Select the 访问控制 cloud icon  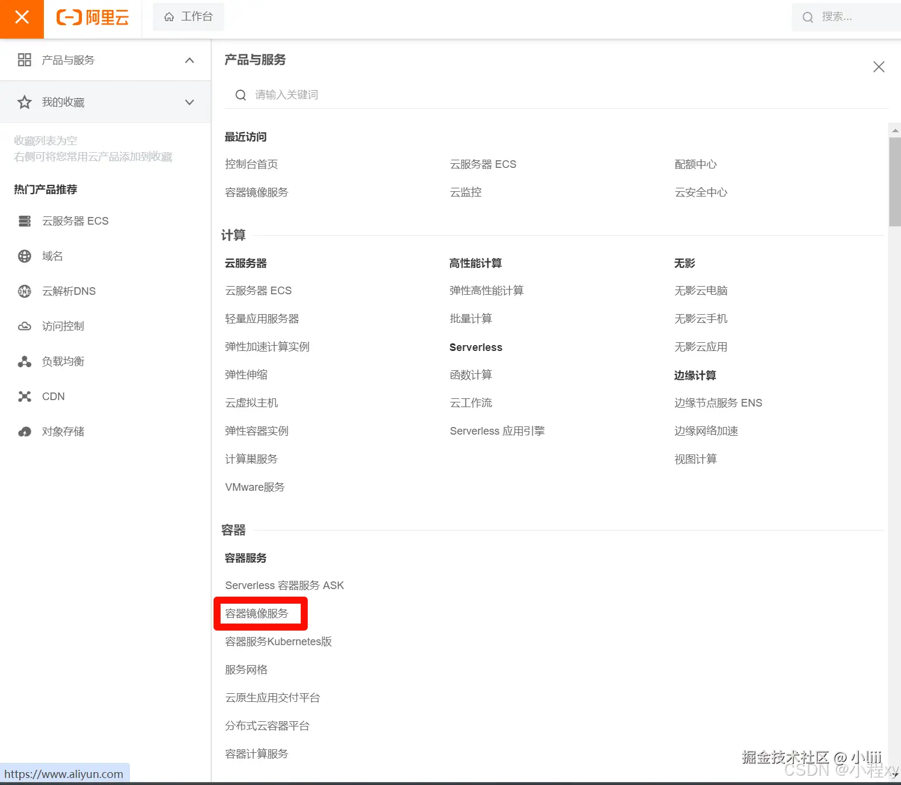(24, 326)
